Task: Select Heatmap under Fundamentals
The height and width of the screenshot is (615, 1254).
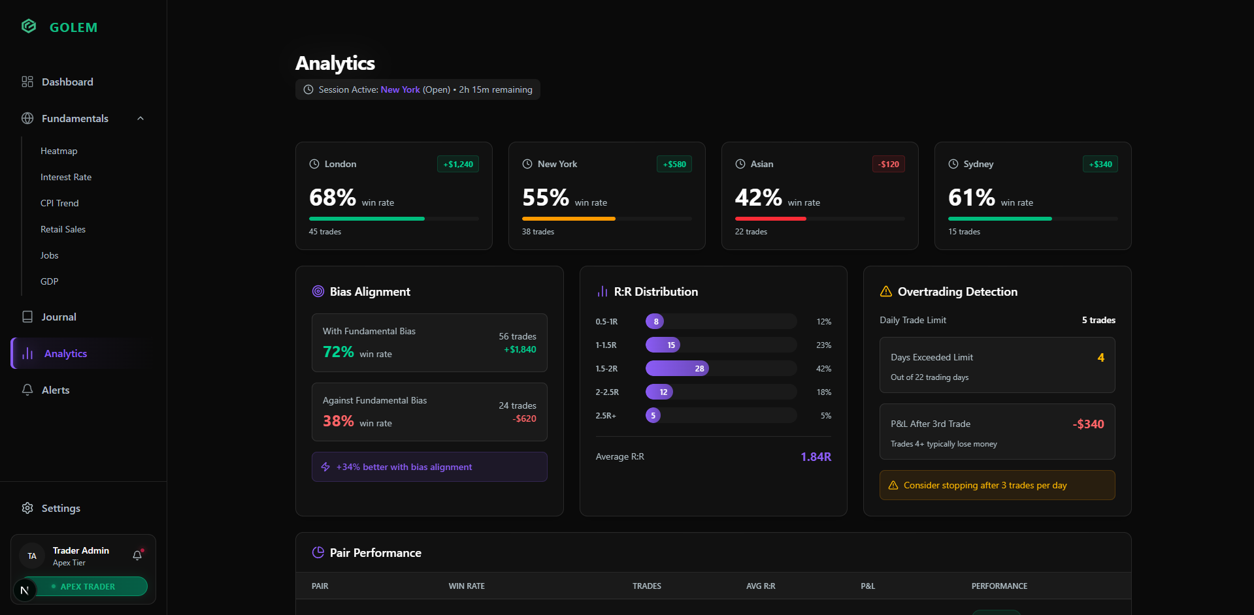Action: (x=59, y=151)
